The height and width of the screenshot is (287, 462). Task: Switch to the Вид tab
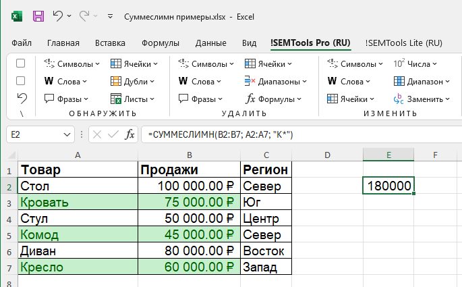coord(250,43)
